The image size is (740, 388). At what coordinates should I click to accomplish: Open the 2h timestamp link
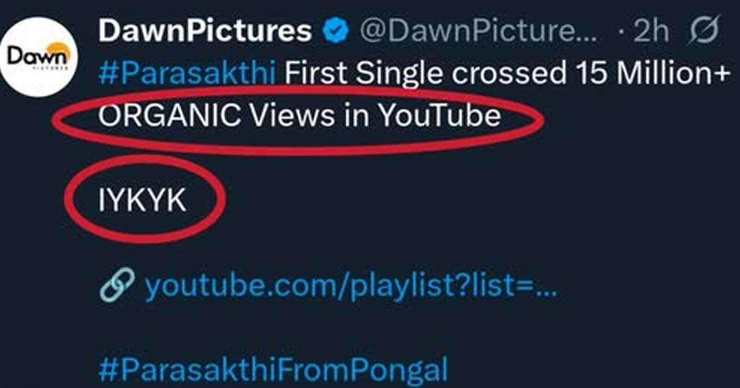(651, 32)
